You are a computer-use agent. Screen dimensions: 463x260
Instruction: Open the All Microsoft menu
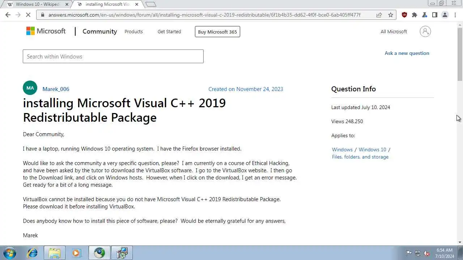click(394, 31)
